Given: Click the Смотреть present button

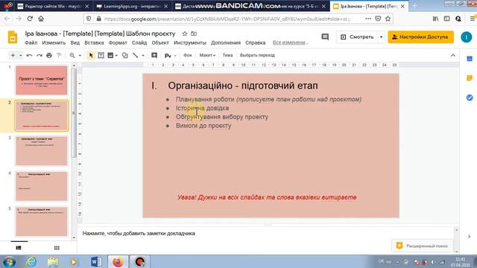Looking at the screenshot, I should click(357, 37).
